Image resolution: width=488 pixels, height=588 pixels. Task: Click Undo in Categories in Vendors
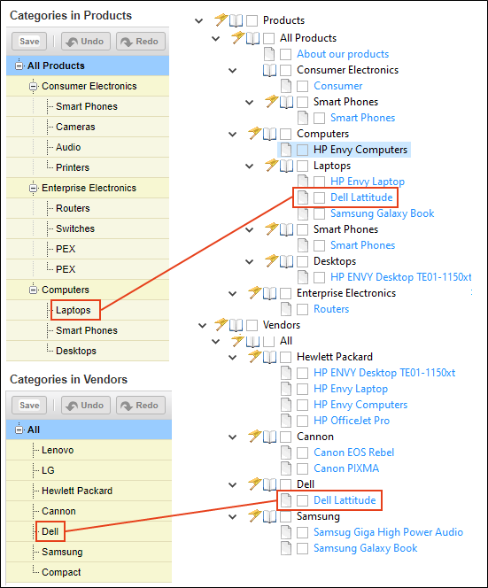pos(86,406)
